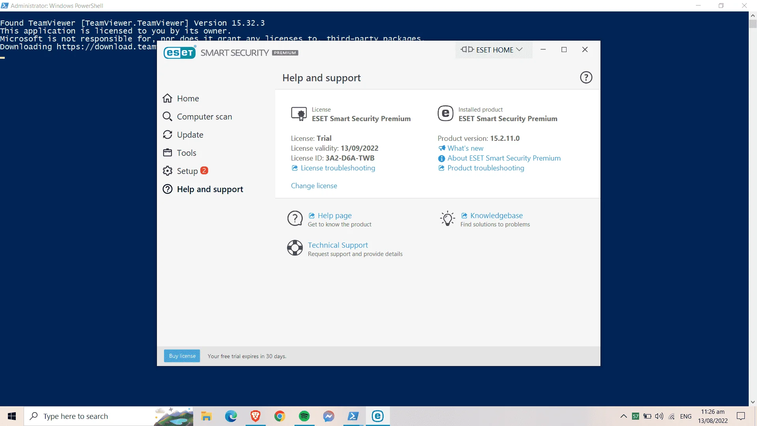The height and width of the screenshot is (426, 757).
Task: Open License troubleshooting link
Action: pyautogui.click(x=337, y=168)
